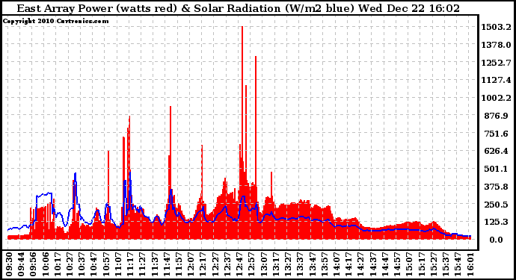Image resolution: width=516 pixels, height=280 pixels.
Task: Select the 15:47 time label
Action: point(458,264)
